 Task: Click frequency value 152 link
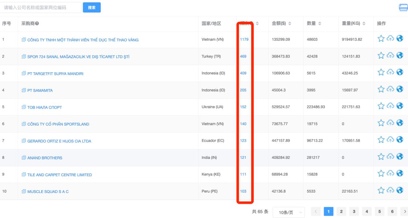click(x=243, y=107)
